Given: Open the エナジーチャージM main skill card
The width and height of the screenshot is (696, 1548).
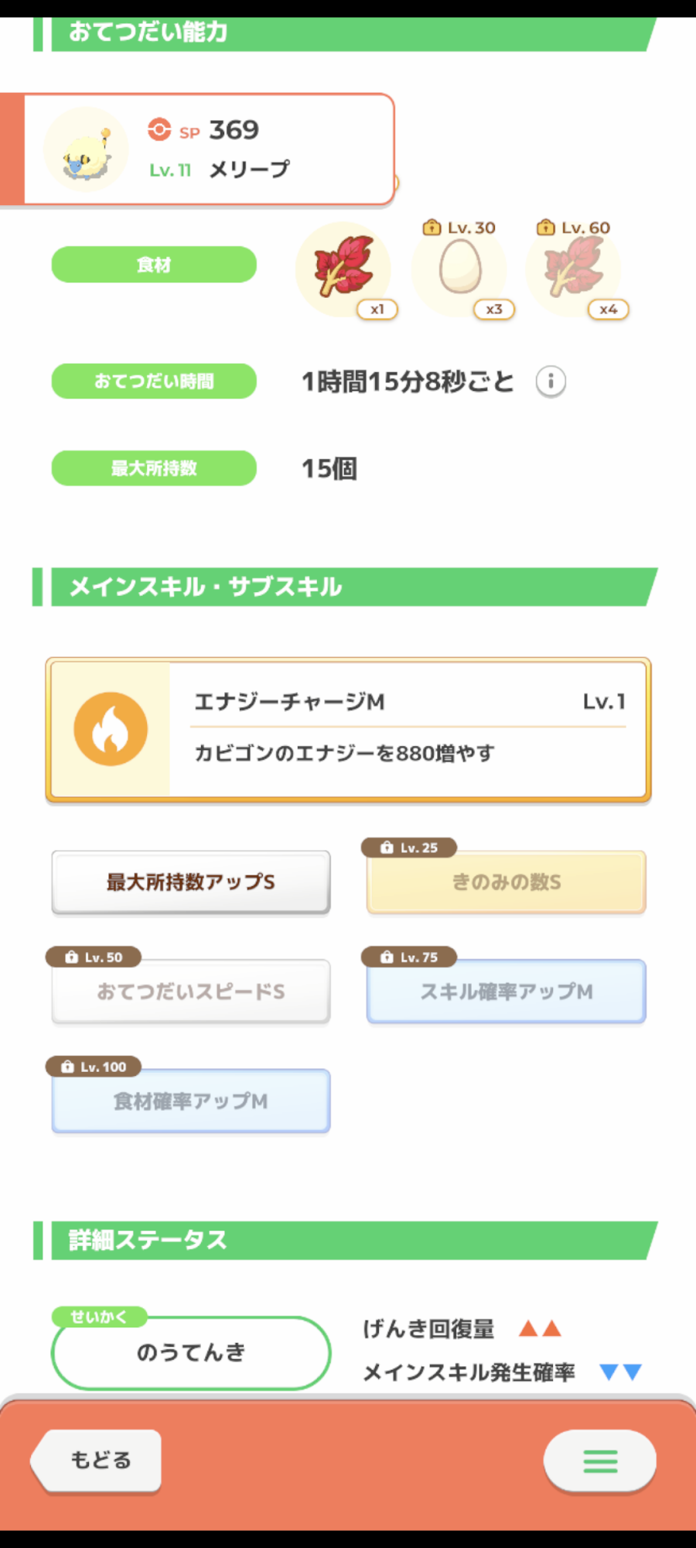Looking at the screenshot, I should 407,729.
